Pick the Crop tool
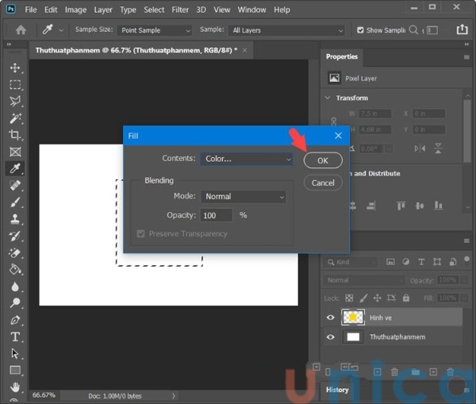This screenshot has width=476, height=404. (x=15, y=135)
